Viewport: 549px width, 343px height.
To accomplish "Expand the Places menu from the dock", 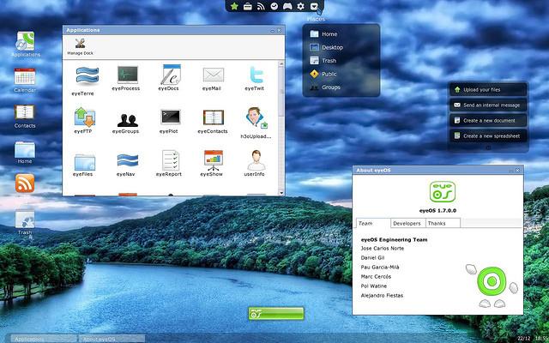I will pyautogui.click(x=315, y=7).
